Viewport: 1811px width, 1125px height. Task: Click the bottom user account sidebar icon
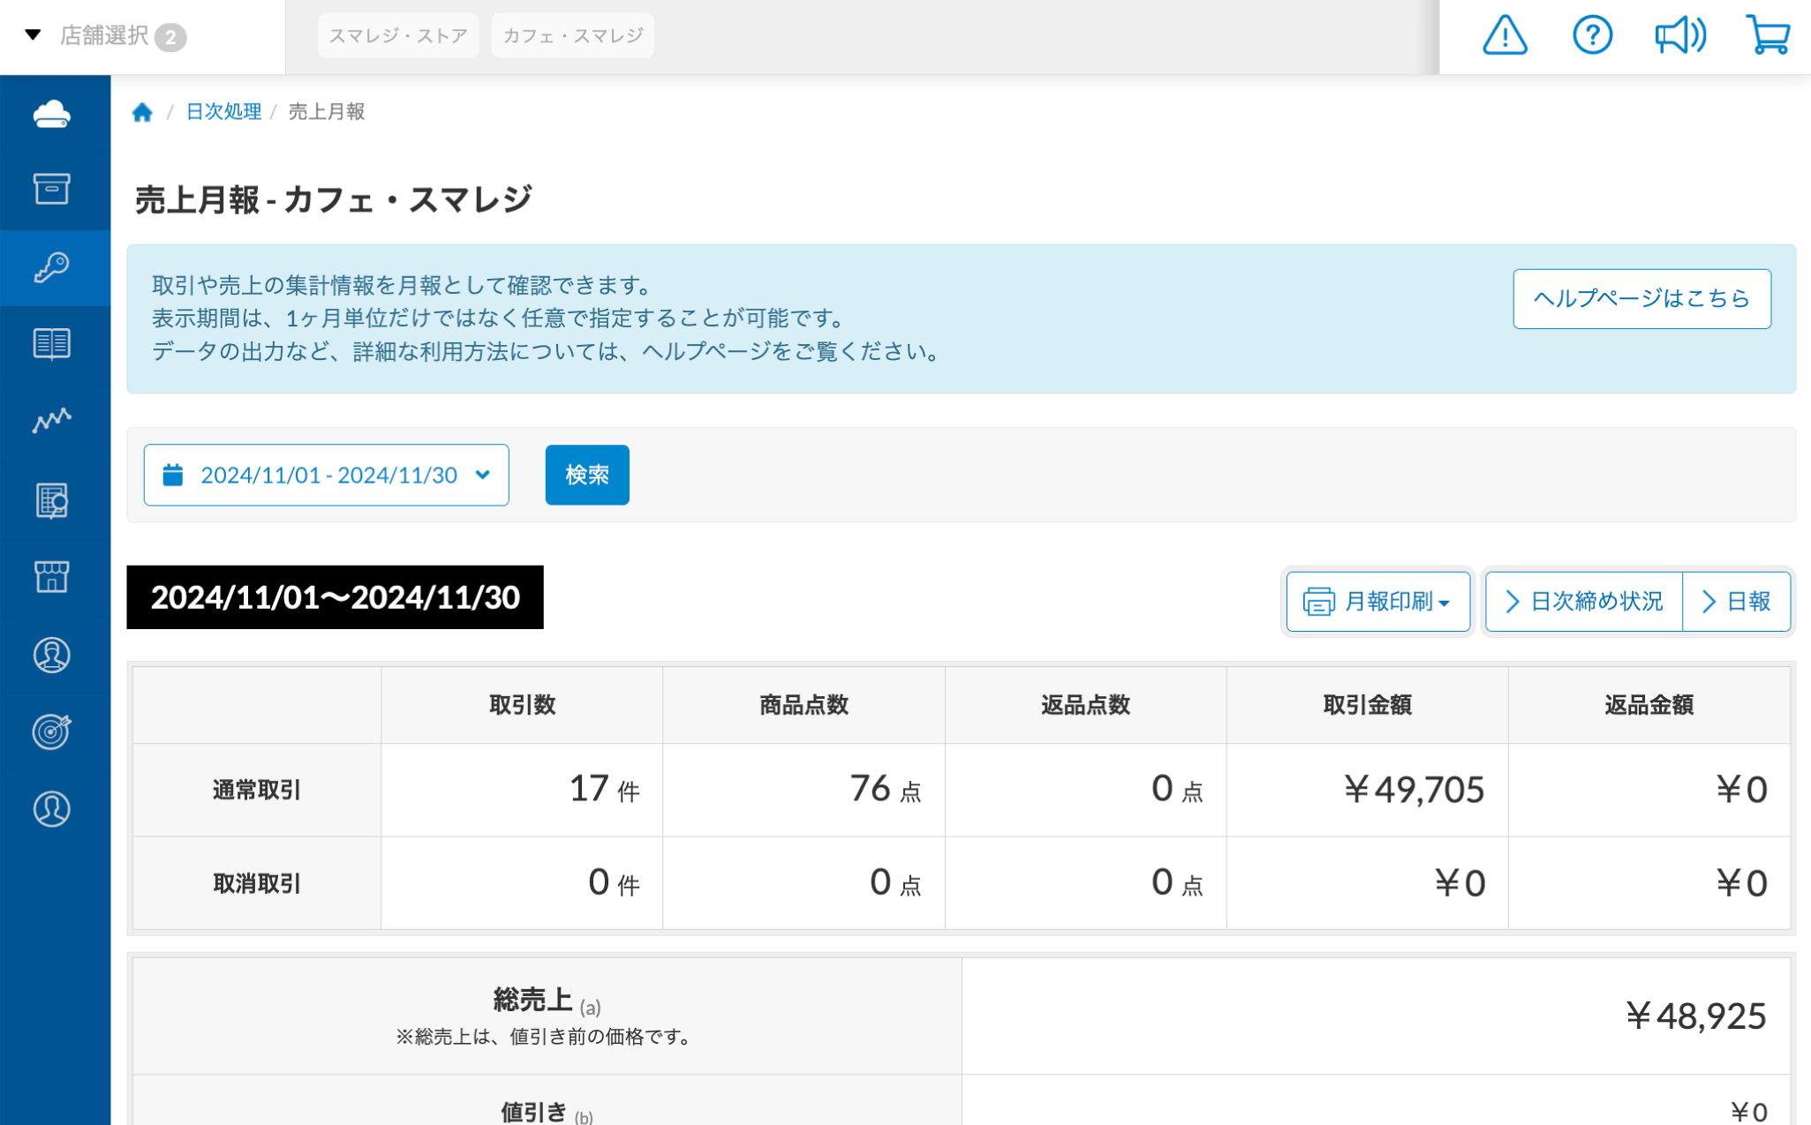click(52, 809)
